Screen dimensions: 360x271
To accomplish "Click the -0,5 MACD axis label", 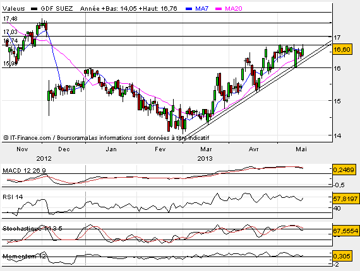I will pyautogui.click(x=339, y=185).
